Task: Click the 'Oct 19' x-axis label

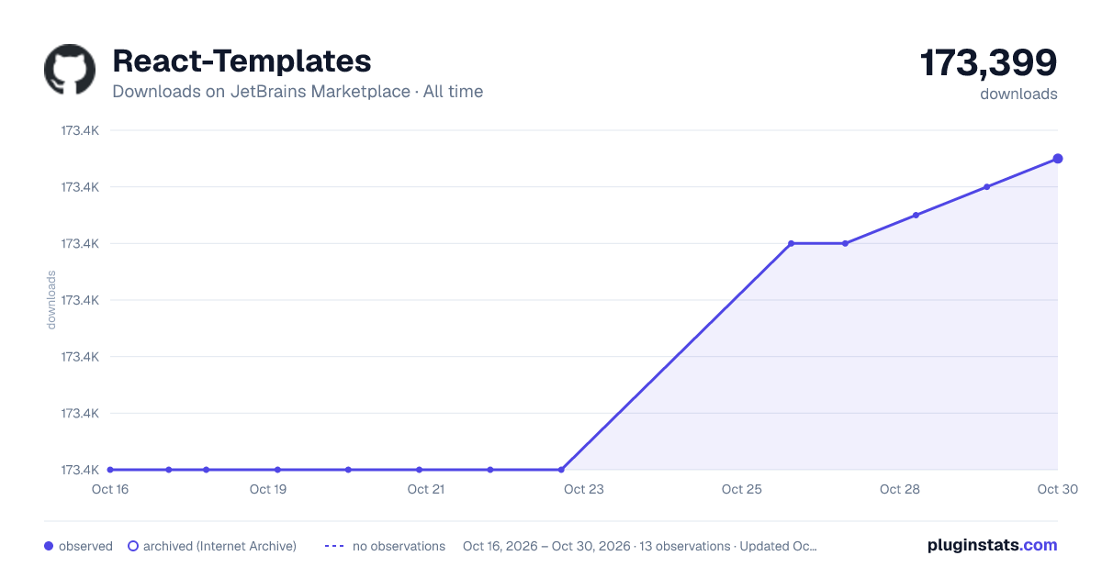Action: [x=268, y=489]
